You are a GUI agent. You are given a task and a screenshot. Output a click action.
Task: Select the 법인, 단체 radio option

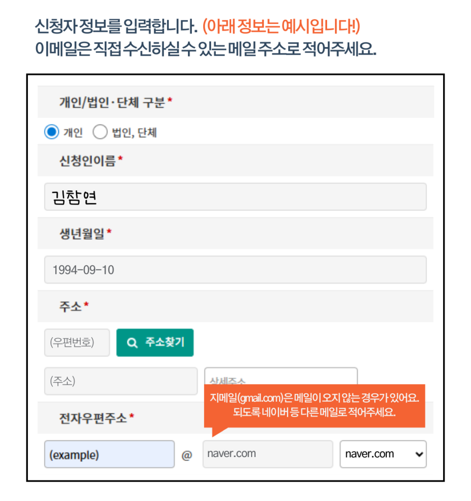[100, 132]
